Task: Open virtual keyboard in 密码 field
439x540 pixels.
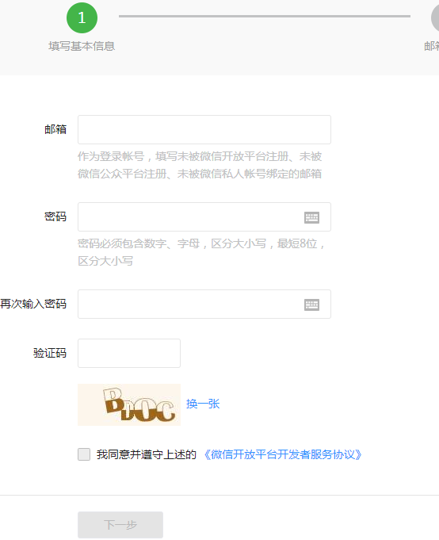Action: pos(311,217)
